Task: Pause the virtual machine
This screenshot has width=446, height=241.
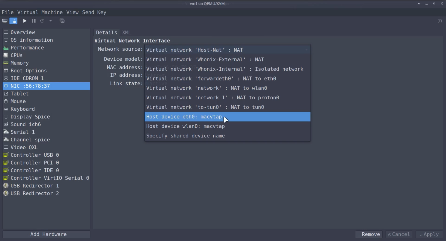Action: [34, 21]
